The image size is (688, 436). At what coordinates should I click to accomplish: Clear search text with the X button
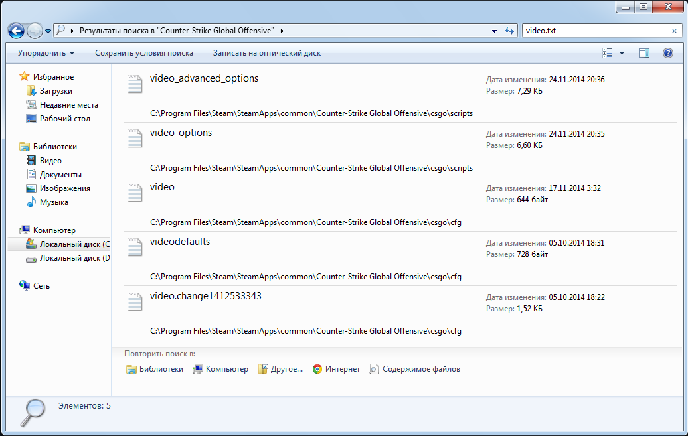point(675,31)
